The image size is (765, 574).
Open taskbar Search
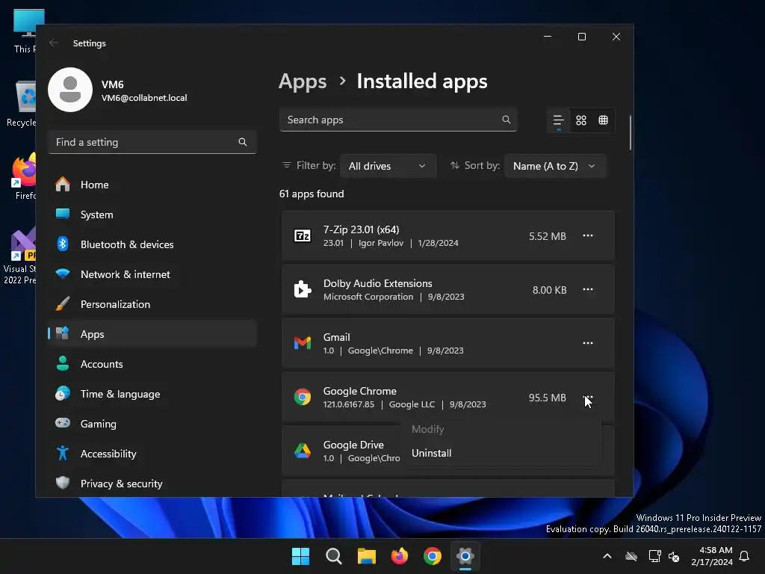point(334,556)
